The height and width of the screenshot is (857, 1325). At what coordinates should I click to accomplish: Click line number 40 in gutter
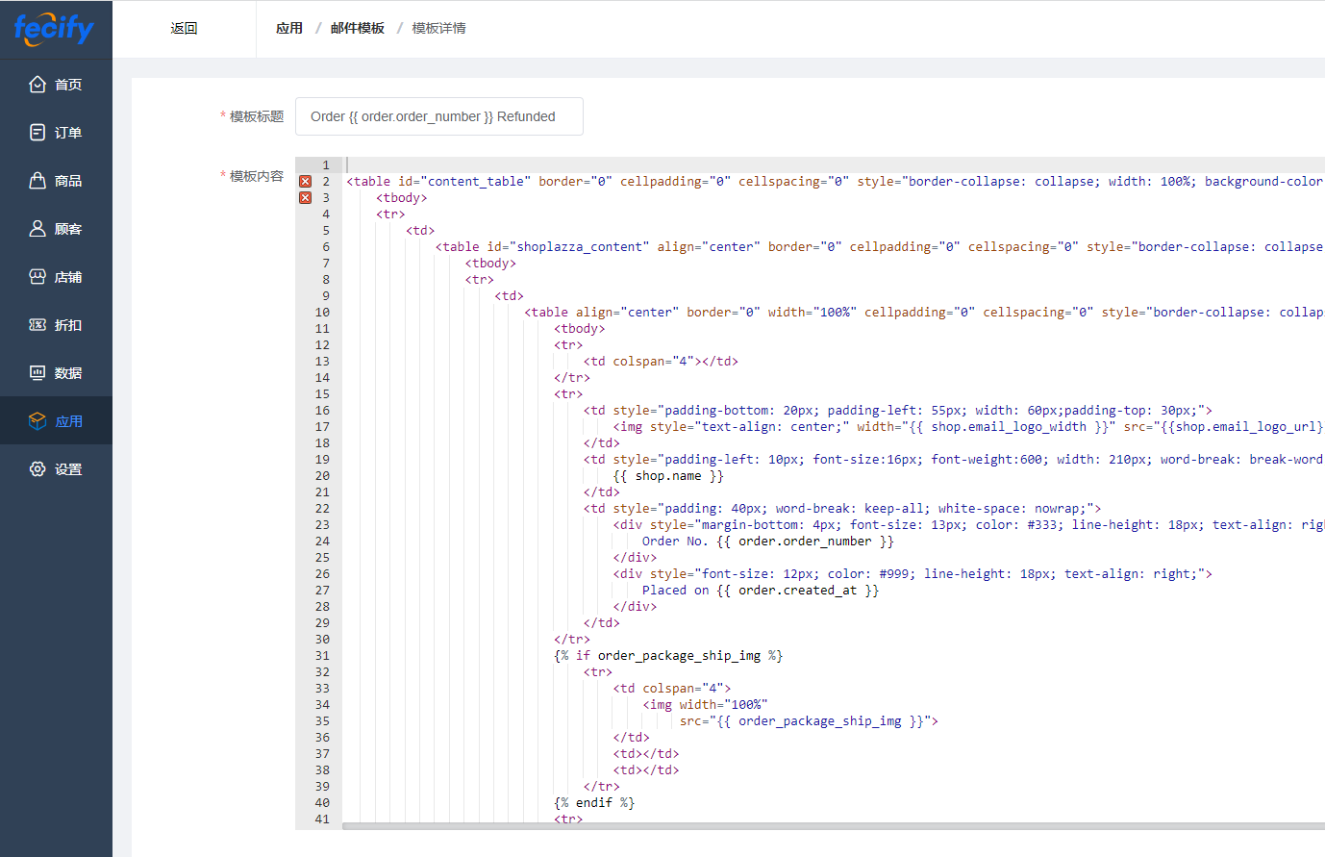click(x=322, y=803)
